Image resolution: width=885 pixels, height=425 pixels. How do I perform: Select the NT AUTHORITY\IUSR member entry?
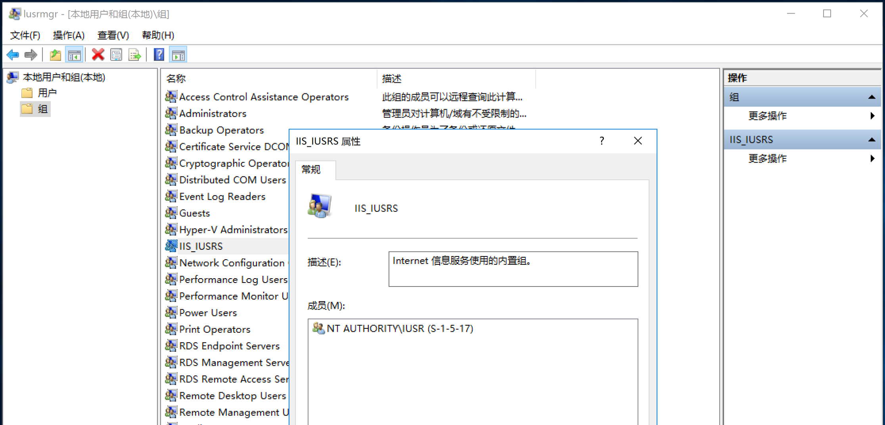click(400, 328)
